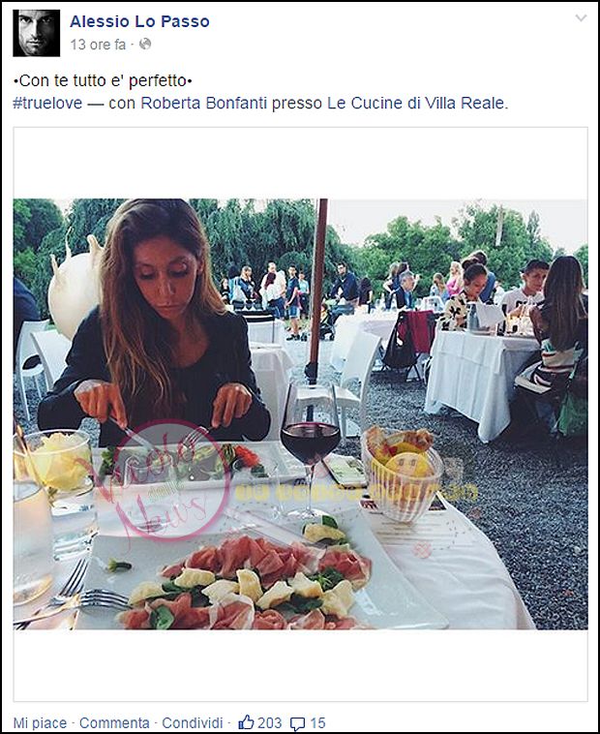Like the post with Mi piace
Viewport: 600px width, 734px height.
tap(40, 722)
